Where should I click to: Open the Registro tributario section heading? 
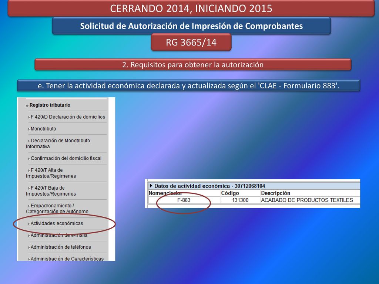[50, 105]
